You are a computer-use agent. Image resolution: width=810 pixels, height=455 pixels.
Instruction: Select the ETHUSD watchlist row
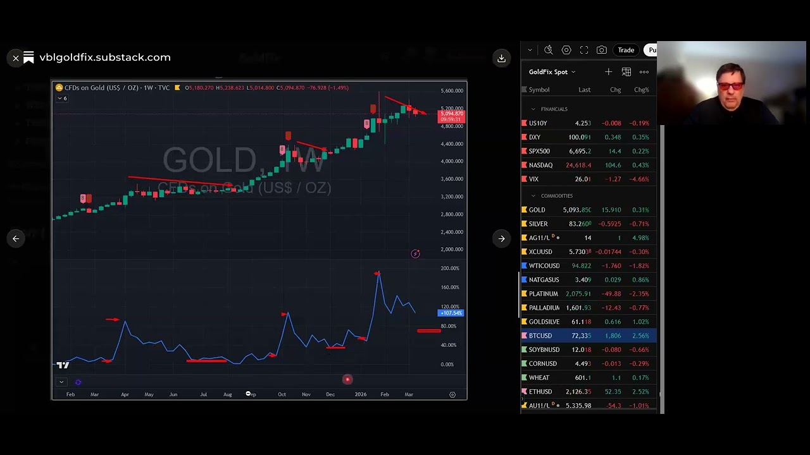[x=589, y=392]
